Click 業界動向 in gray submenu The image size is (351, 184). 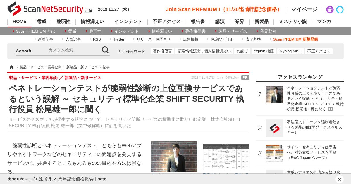tap(268, 31)
